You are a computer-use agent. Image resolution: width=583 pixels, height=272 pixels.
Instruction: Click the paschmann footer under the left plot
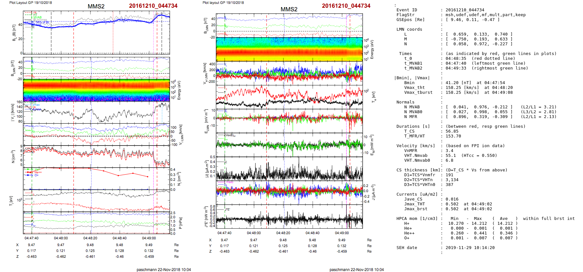point(164,269)
